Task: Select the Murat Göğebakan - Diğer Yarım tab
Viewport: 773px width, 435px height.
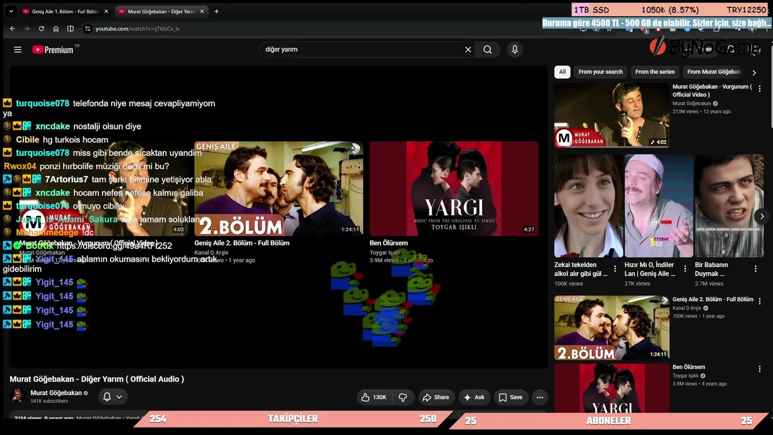Action: pyautogui.click(x=161, y=11)
